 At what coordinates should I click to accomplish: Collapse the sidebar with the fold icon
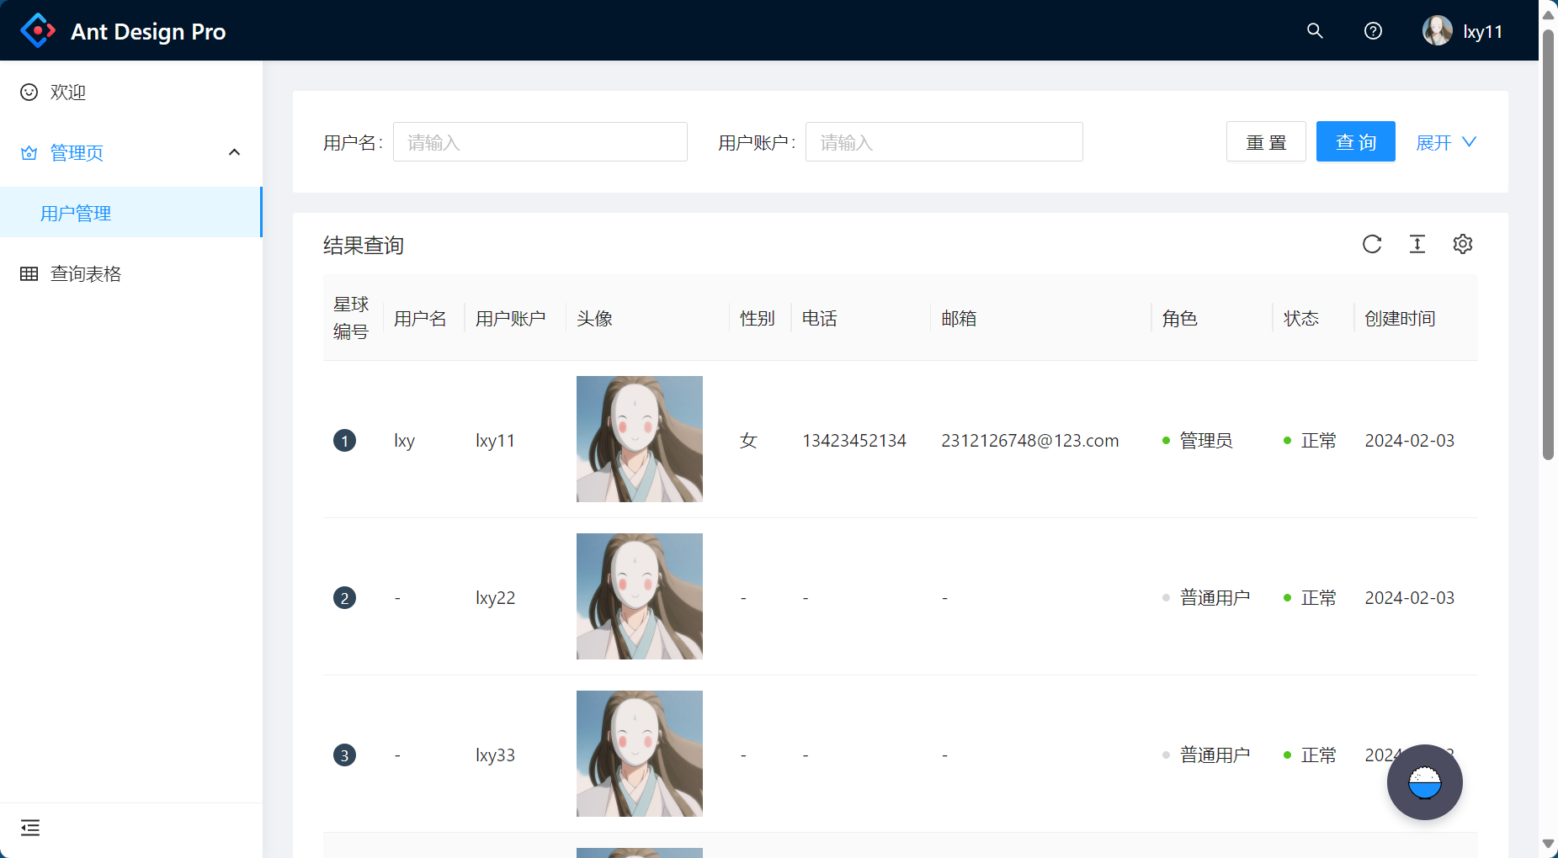pos(30,829)
